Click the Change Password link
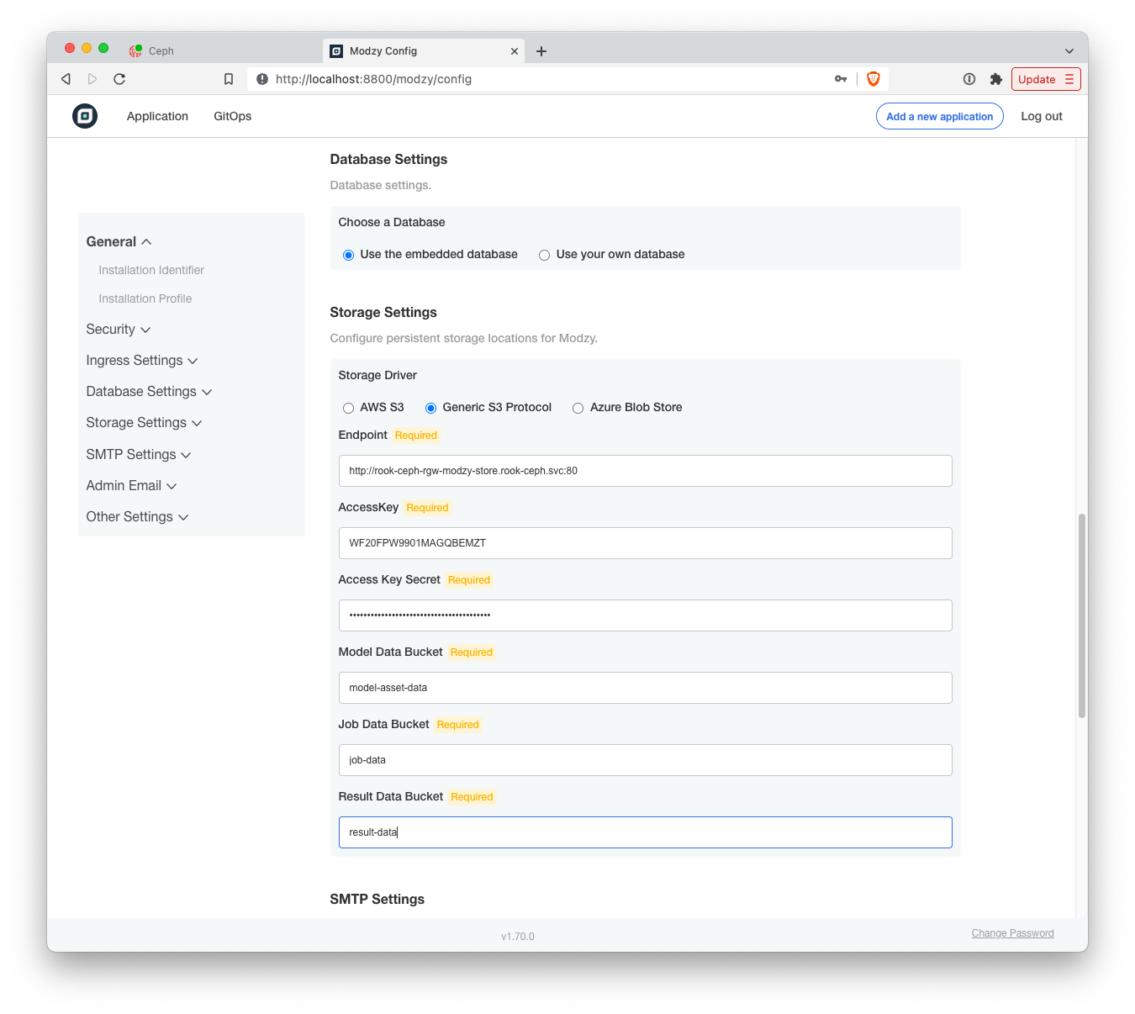1135x1014 pixels. [x=1013, y=933]
